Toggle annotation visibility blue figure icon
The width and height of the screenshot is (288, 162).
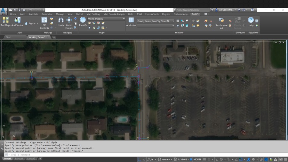249,159
